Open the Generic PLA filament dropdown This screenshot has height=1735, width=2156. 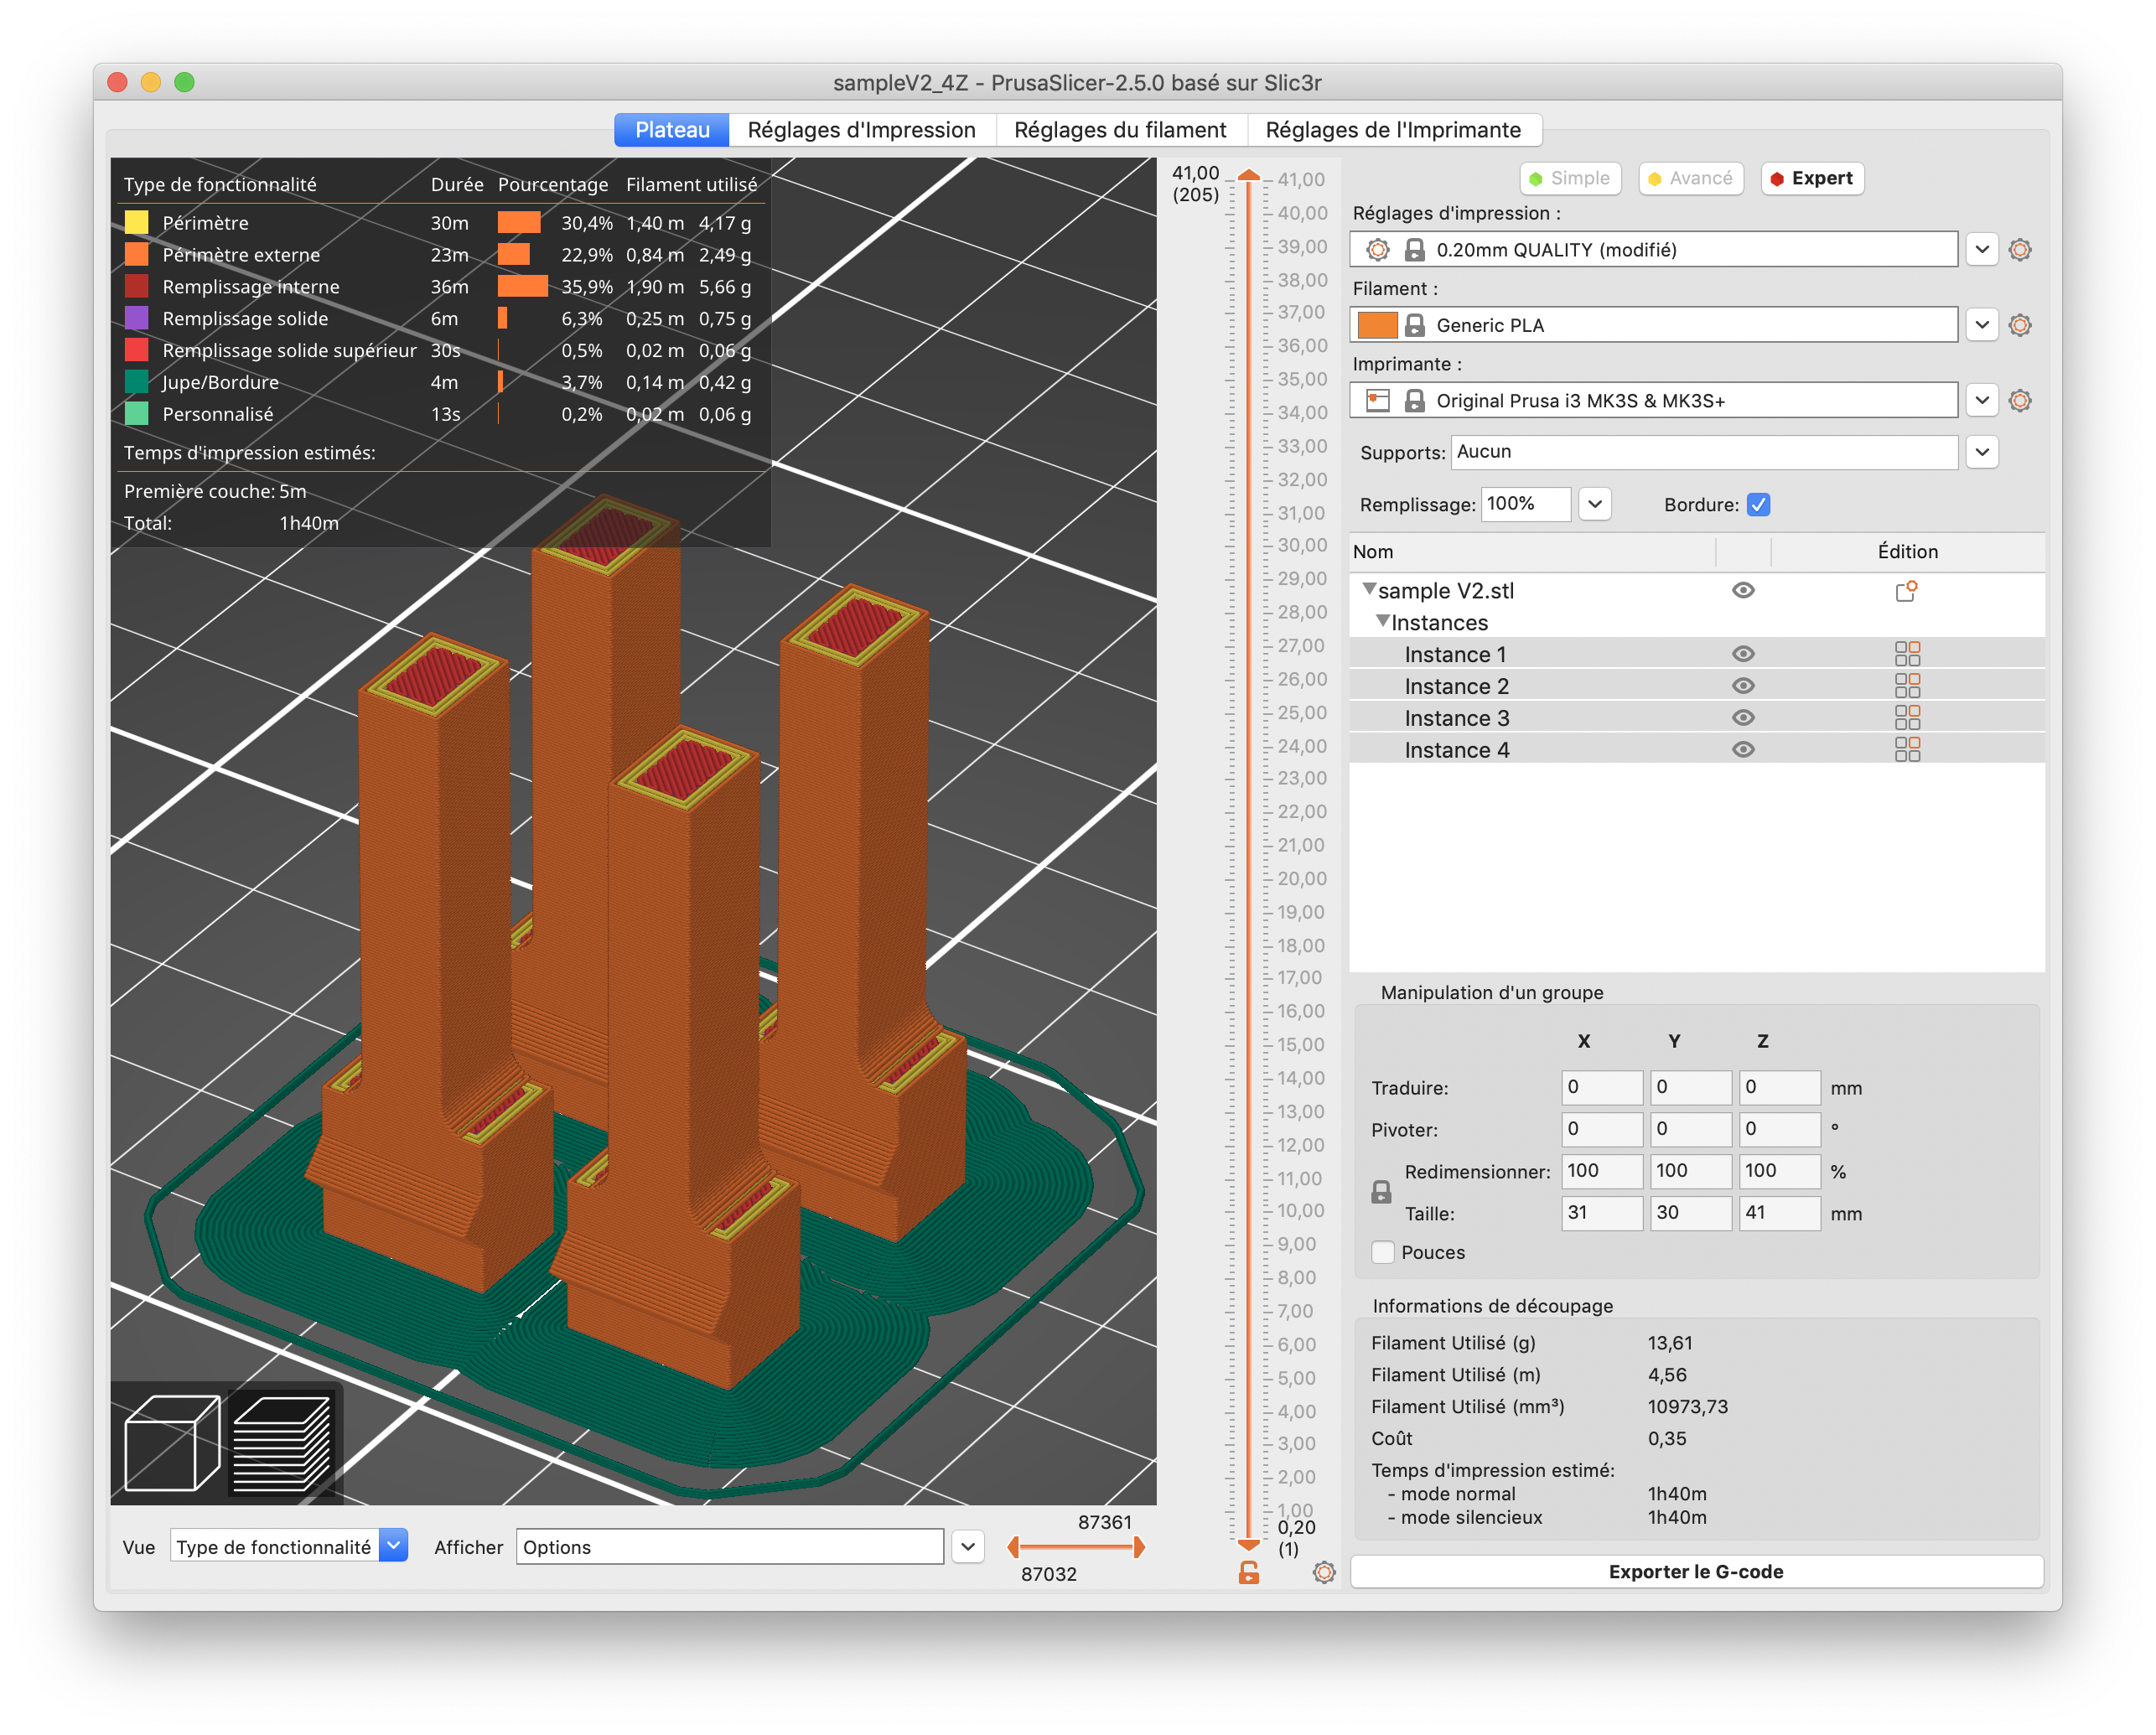[x=1982, y=324]
